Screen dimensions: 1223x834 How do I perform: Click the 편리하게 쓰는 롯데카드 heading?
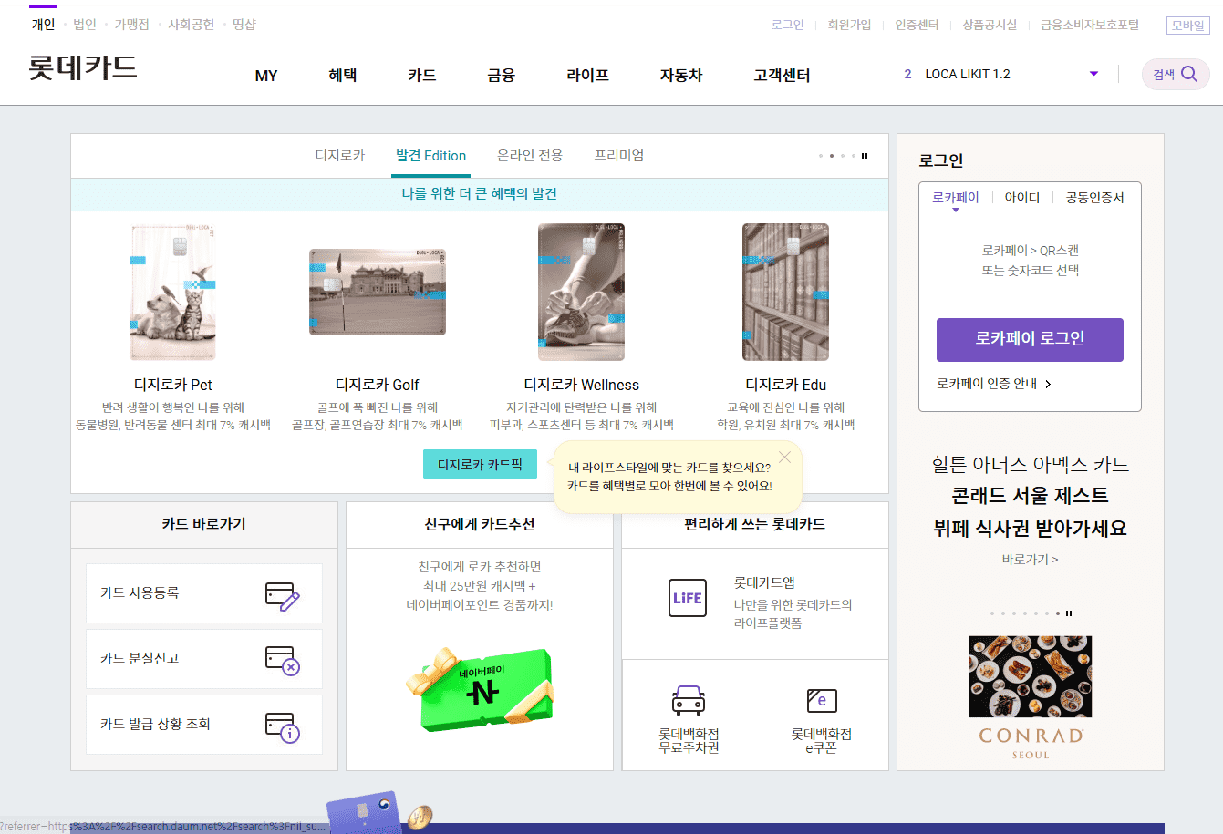(x=755, y=524)
